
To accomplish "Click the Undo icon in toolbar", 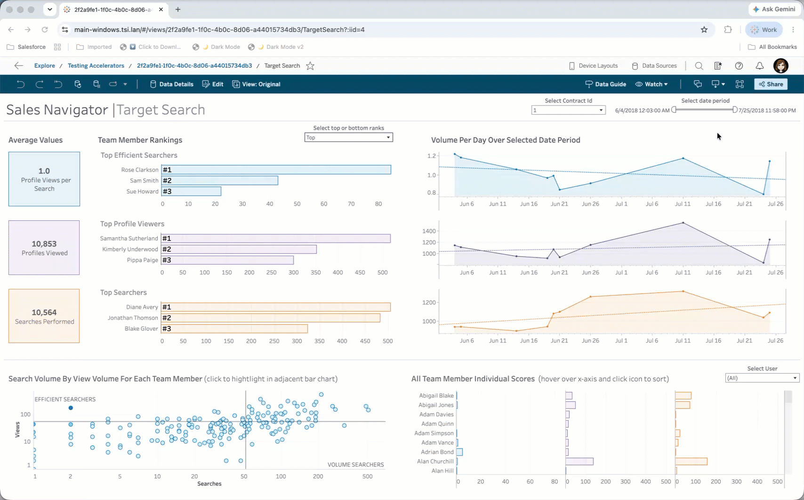I will 20,84.
